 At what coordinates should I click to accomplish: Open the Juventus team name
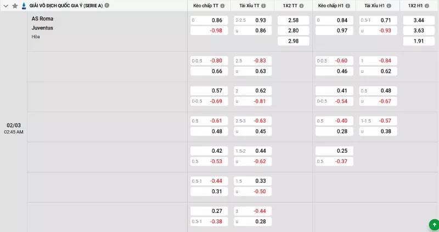(42, 27)
